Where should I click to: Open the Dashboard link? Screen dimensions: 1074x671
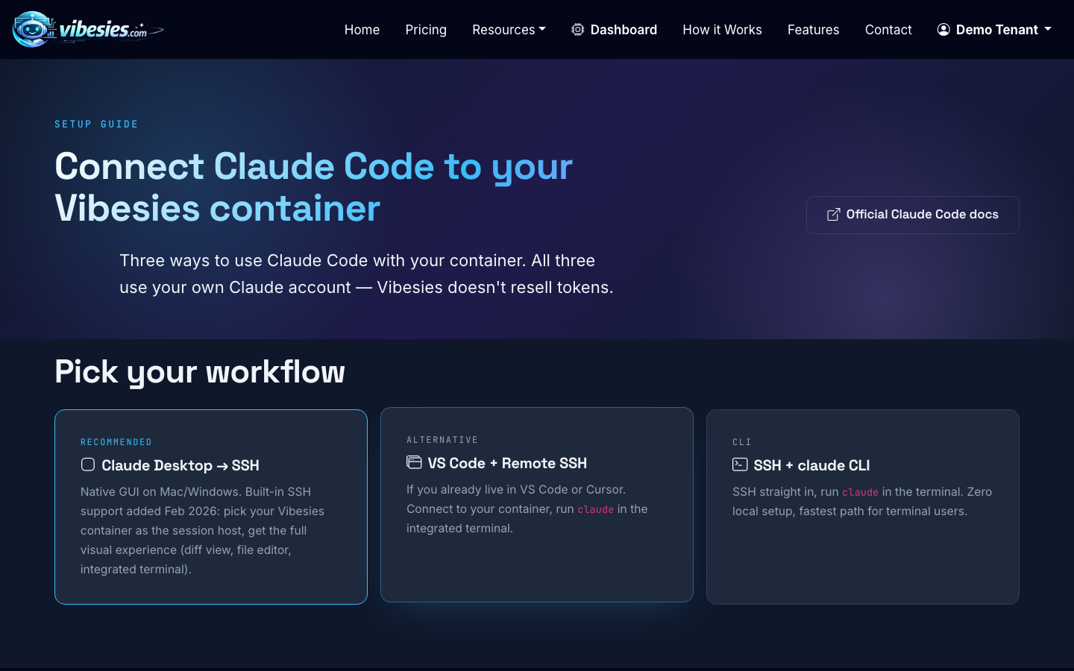(x=614, y=30)
